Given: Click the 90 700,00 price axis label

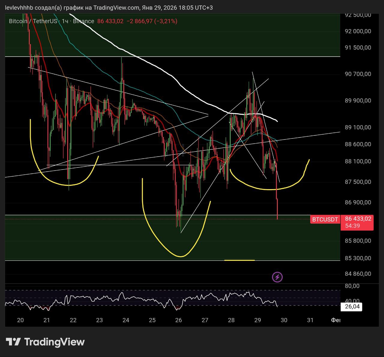Looking at the screenshot, I should click(x=358, y=74).
